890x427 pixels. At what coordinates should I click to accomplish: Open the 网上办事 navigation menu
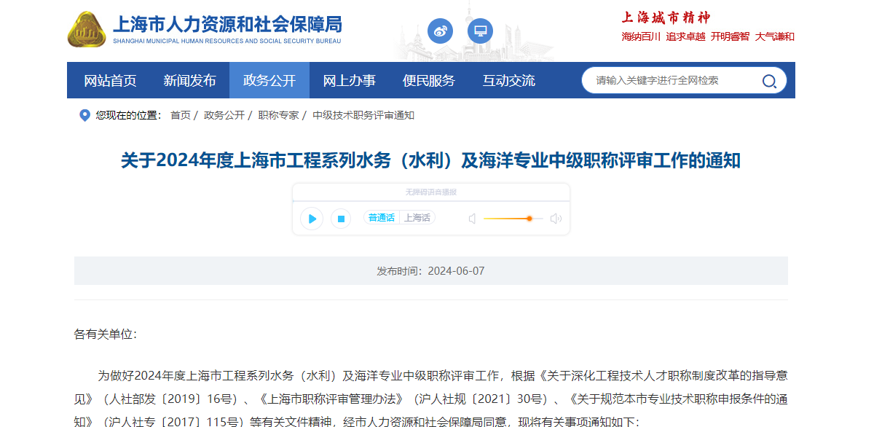[x=349, y=81]
